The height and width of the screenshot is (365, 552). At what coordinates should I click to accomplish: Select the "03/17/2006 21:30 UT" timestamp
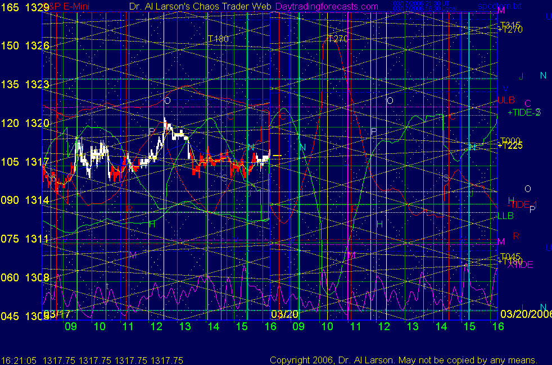point(422,4)
